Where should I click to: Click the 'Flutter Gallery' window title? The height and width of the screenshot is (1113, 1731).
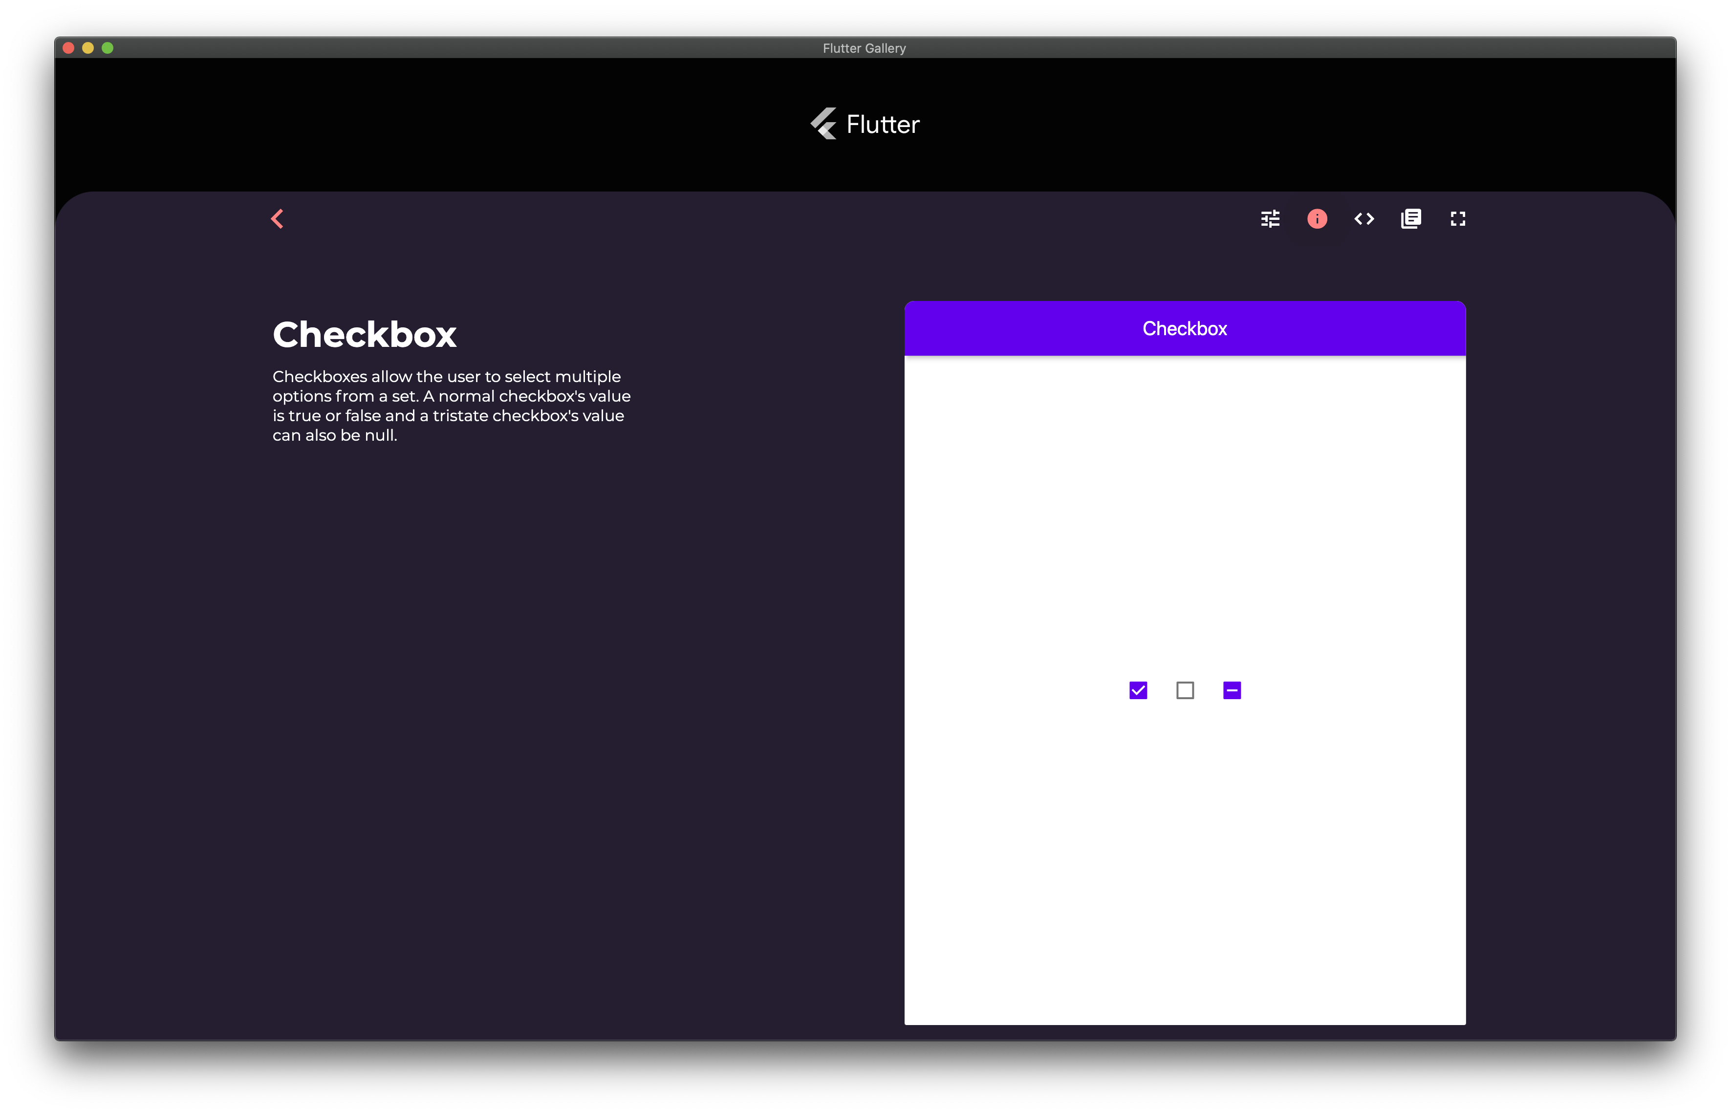[x=864, y=48]
